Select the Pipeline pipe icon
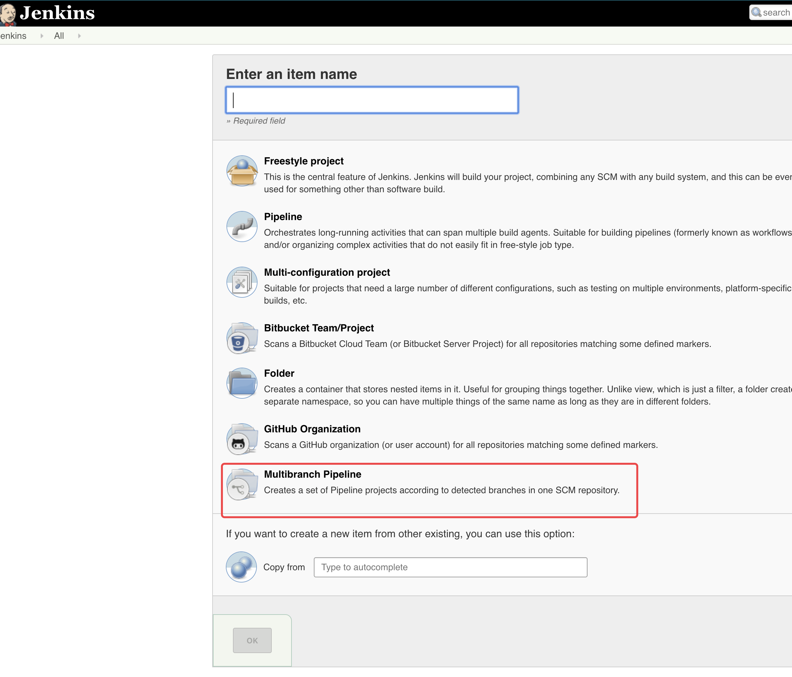This screenshot has height=677, width=792. pyautogui.click(x=242, y=226)
